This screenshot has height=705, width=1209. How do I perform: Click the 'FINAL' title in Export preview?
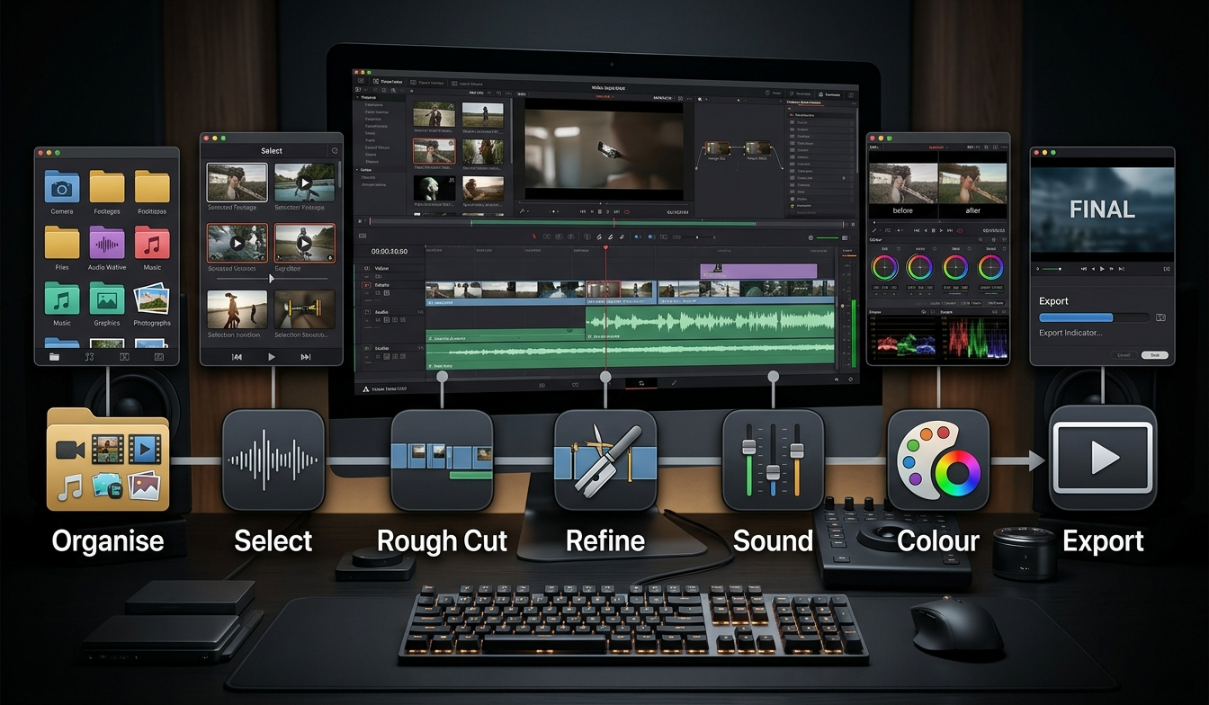[1102, 210]
